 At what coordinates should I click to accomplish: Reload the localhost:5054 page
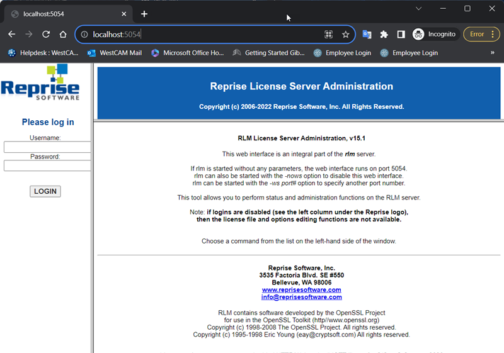click(x=46, y=35)
